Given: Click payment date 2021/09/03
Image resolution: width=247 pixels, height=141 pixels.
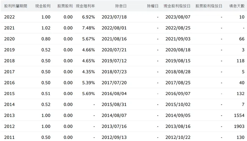Looking at the screenshot, I should [178, 39].
